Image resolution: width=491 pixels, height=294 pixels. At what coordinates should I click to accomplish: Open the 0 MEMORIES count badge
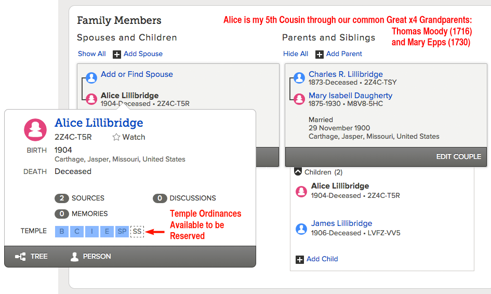pos(62,214)
